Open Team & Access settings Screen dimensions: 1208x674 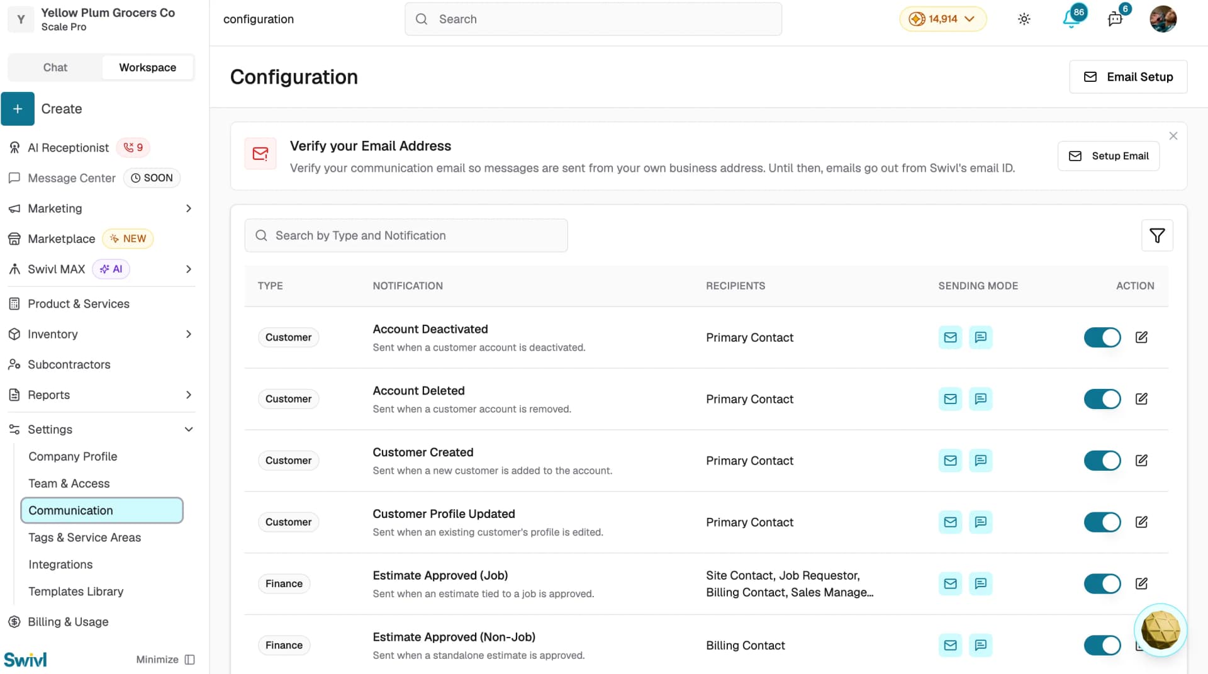(x=69, y=483)
